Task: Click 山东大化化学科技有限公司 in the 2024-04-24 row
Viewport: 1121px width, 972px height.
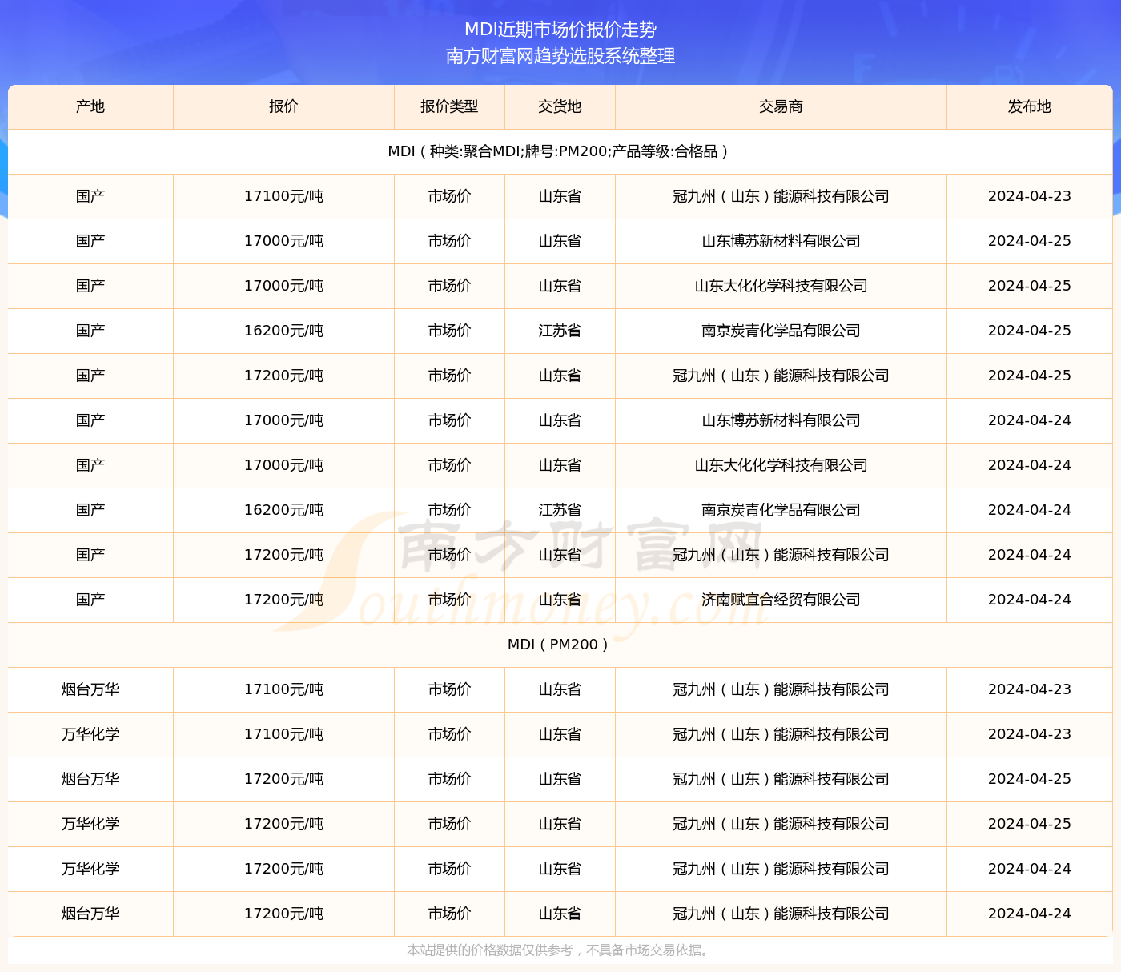Action: [x=781, y=465]
